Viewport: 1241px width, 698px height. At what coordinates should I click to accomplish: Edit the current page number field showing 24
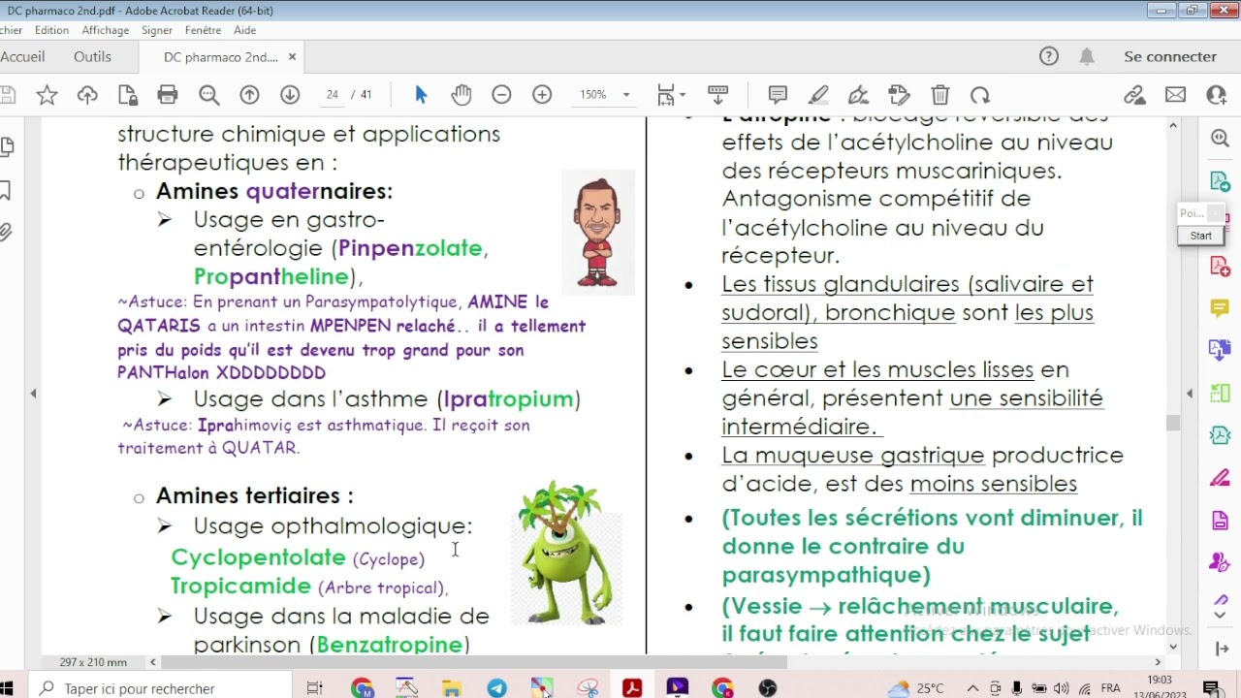click(333, 95)
